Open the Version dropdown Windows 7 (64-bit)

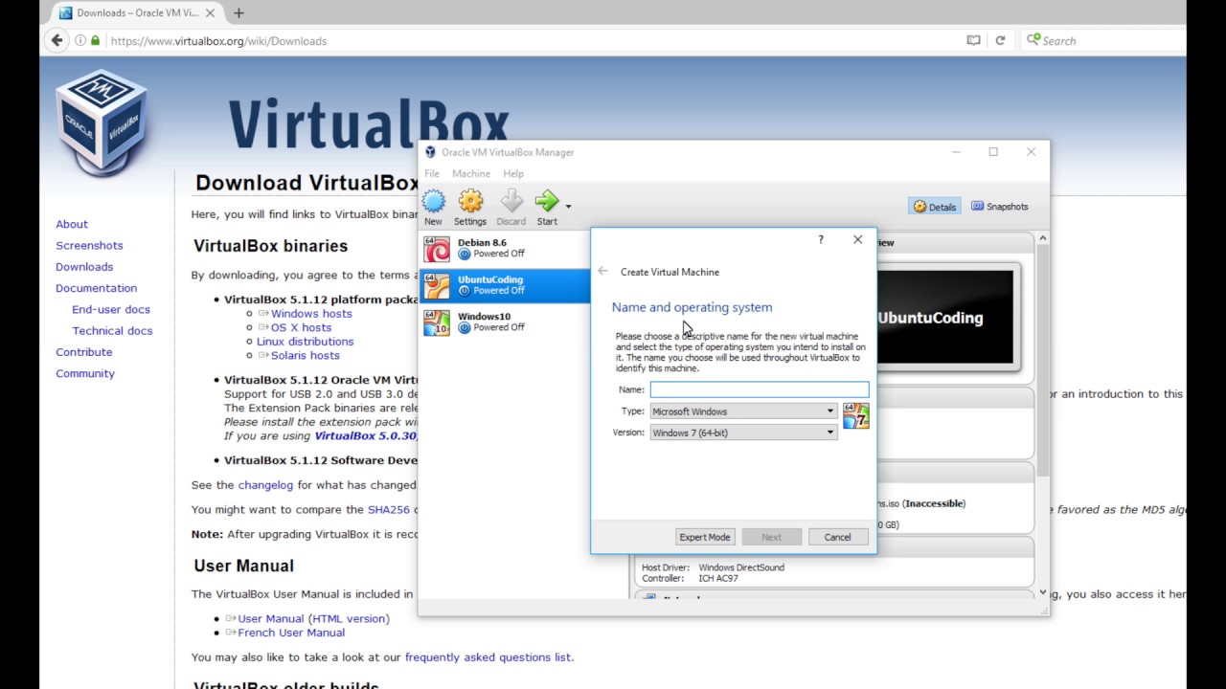click(743, 433)
